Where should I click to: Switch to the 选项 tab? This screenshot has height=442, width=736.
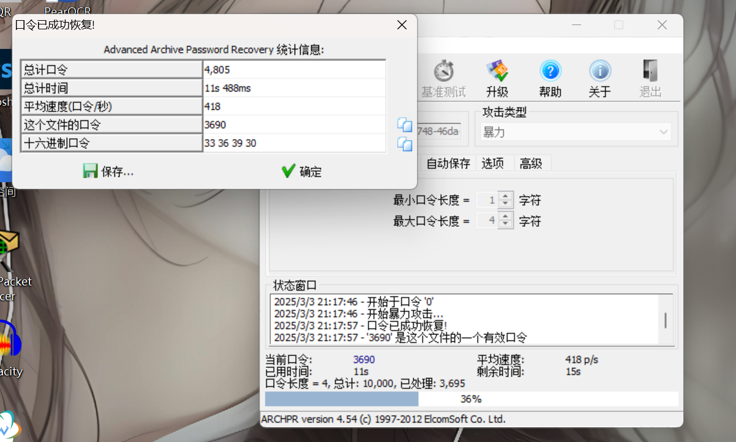pos(493,163)
